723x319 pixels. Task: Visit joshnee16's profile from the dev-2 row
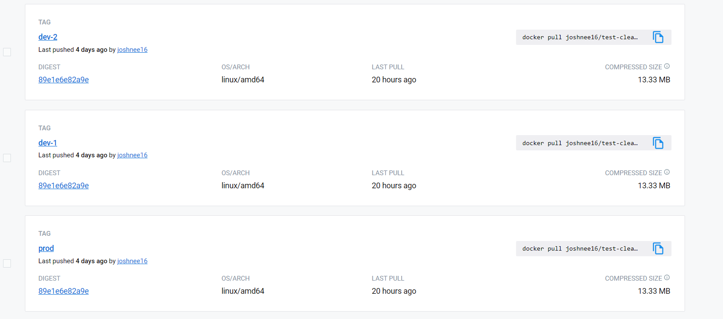132,49
